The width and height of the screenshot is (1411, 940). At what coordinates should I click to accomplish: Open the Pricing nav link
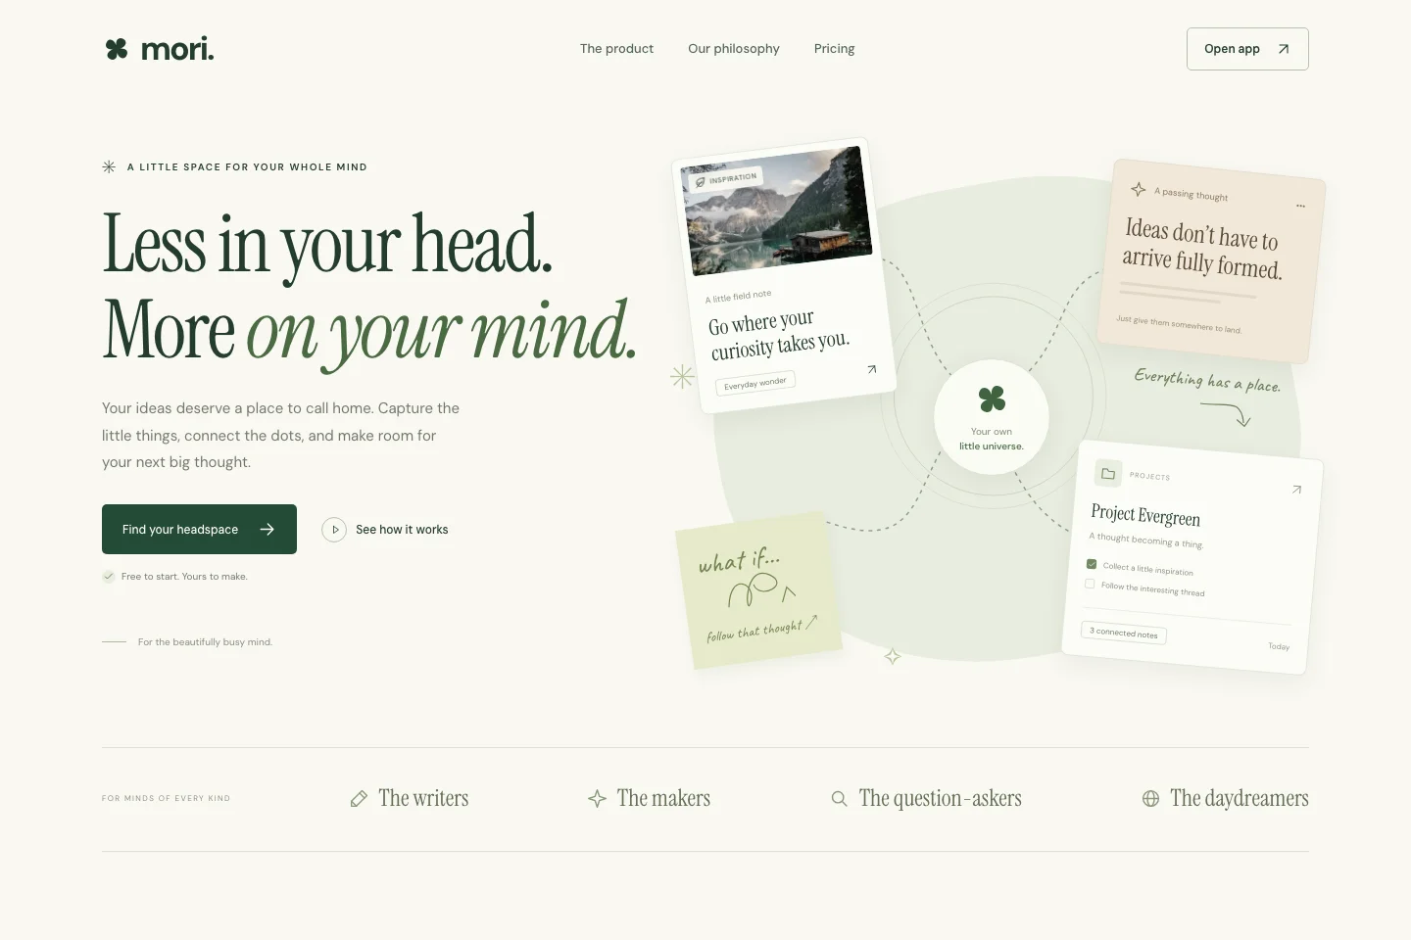(834, 49)
